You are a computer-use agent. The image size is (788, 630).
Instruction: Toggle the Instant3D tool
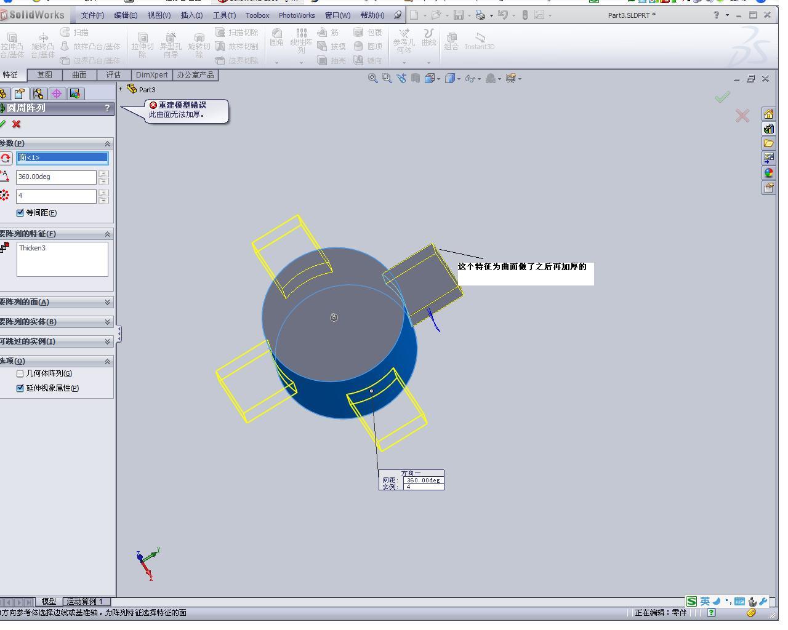click(480, 41)
